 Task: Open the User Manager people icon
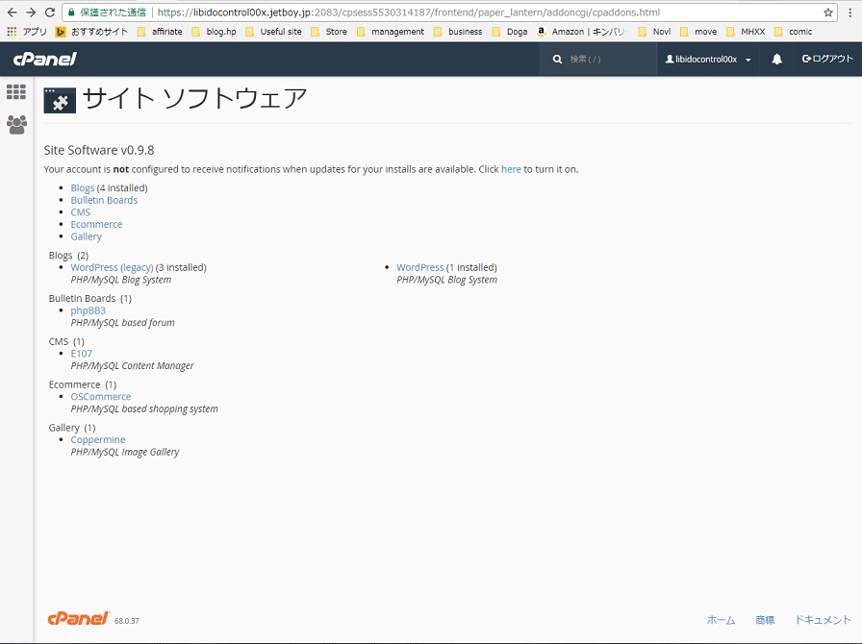pyautogui.click(x=16, y=125)
